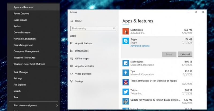
Task: Maximize the Settings window
Action: pyautogui.click(x=196, y=12)
